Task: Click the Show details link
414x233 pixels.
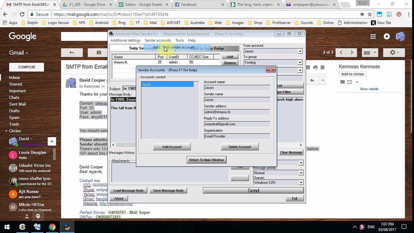Action: pos(369,89)
